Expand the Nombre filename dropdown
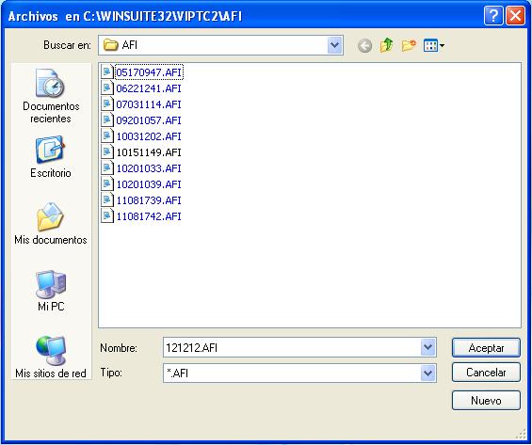This screenshot has height=445, width=532. pos(427,347)
